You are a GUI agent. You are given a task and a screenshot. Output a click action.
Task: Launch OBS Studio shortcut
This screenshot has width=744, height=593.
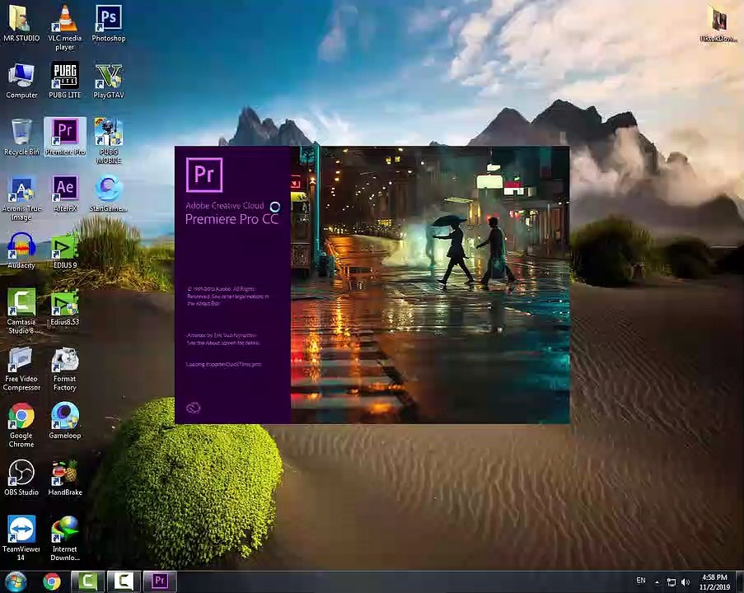point(21,478)
